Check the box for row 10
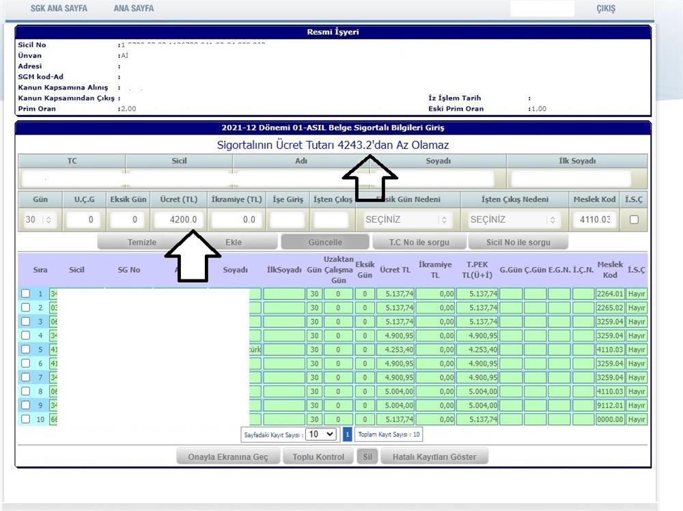The width and height of the screenshot is (683, 511). pyautogui.click(x=26, y=419)
